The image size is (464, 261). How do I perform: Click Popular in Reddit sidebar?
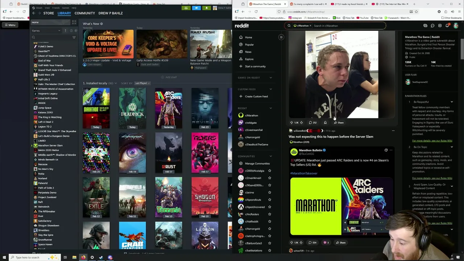point(249,45)
